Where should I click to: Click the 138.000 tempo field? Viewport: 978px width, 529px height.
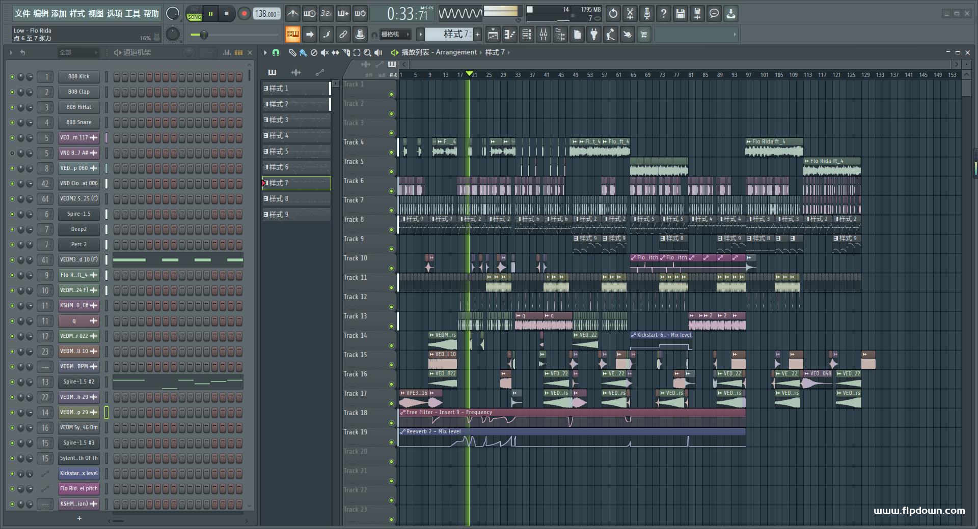click(267, 14)
